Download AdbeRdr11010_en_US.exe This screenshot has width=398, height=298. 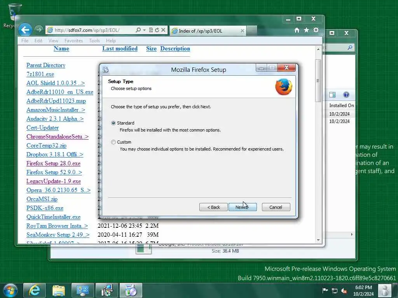pyautogui.click(x=59, y=92)
